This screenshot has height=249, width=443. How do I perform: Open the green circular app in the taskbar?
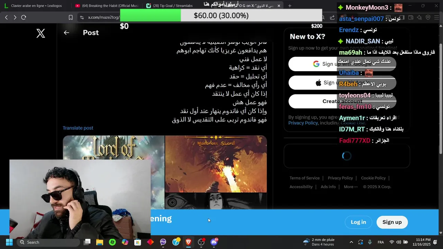tap(112, 242)
